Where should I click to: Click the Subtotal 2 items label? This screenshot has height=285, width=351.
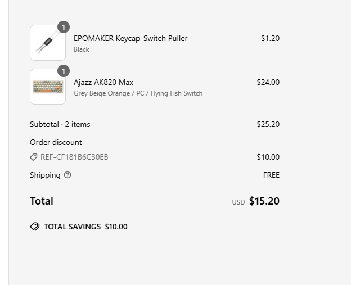(x=60, y=124)
